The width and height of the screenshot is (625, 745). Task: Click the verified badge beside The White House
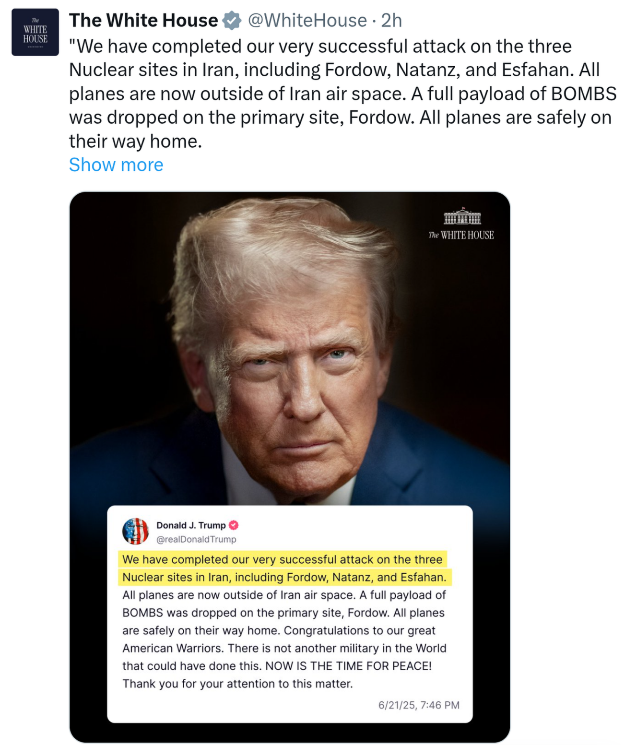click(x=232, y=21)
